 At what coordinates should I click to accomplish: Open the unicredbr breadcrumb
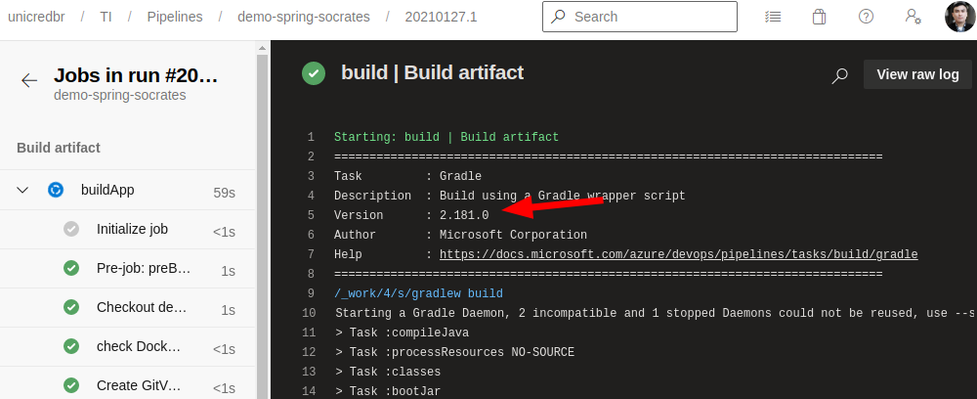[36, 17]
